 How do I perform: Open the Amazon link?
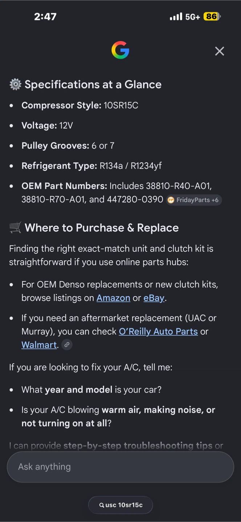click(x=113, y=298)
